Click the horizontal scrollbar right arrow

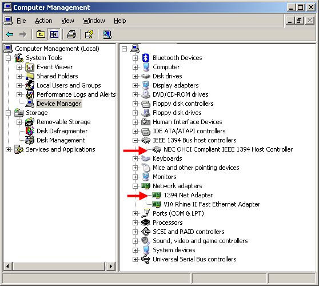tap(111, 266)
